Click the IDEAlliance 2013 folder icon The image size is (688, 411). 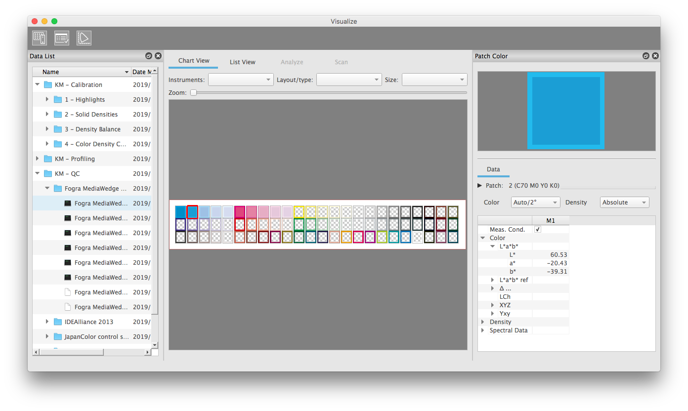click(x=58, y=322)
